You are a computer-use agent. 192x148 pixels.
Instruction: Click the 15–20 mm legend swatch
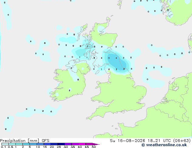(x=47, y=144)
